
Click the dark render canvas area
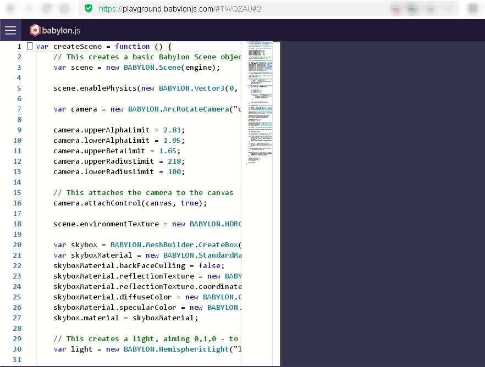(383, 203)
